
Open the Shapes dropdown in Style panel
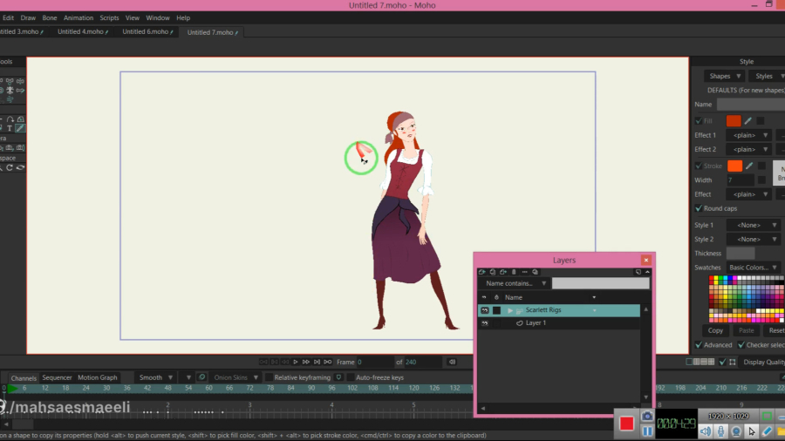[x=725, y=76]
